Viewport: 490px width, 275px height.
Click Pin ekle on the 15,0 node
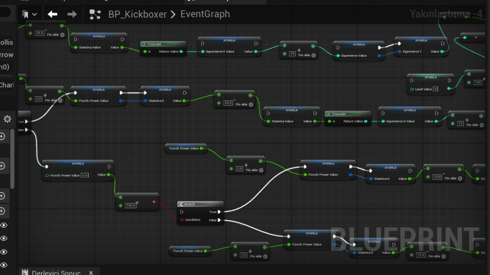[x=453, y=179]
